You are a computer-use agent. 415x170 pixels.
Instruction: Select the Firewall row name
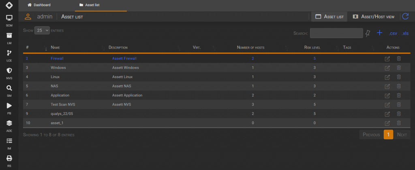pos(57,58)
